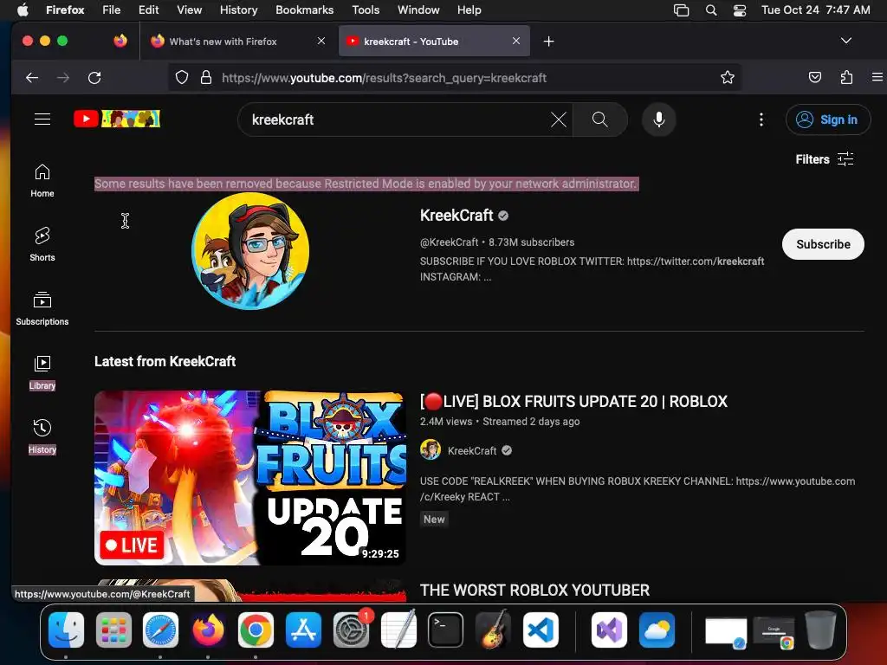Start voice search with the microphone icon
887x665 pixels.
point(659,119)
